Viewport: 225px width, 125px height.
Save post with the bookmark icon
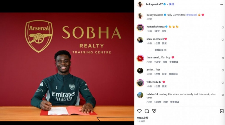(222, 111)
